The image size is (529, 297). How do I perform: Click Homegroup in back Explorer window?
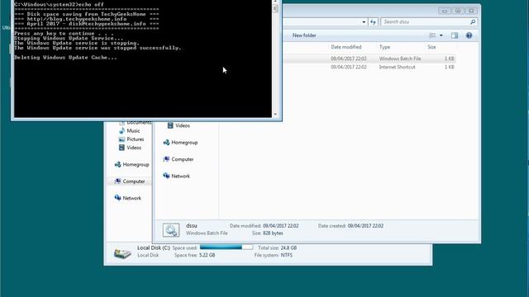pyautogui.click(x=136, y=164)
